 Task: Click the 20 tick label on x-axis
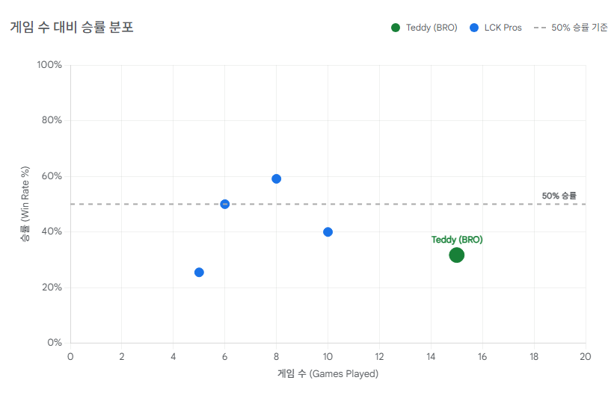coord(585,356)
